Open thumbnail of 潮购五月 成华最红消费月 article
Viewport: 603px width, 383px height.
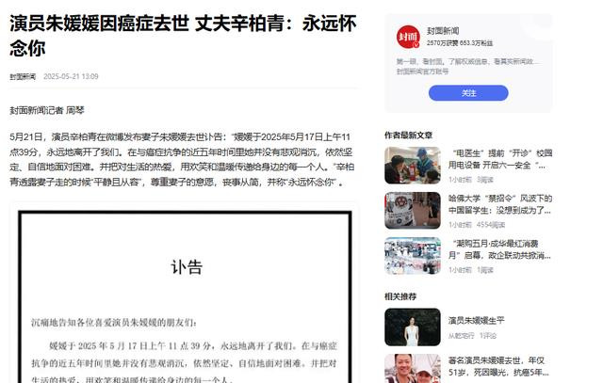pos(413,256)
